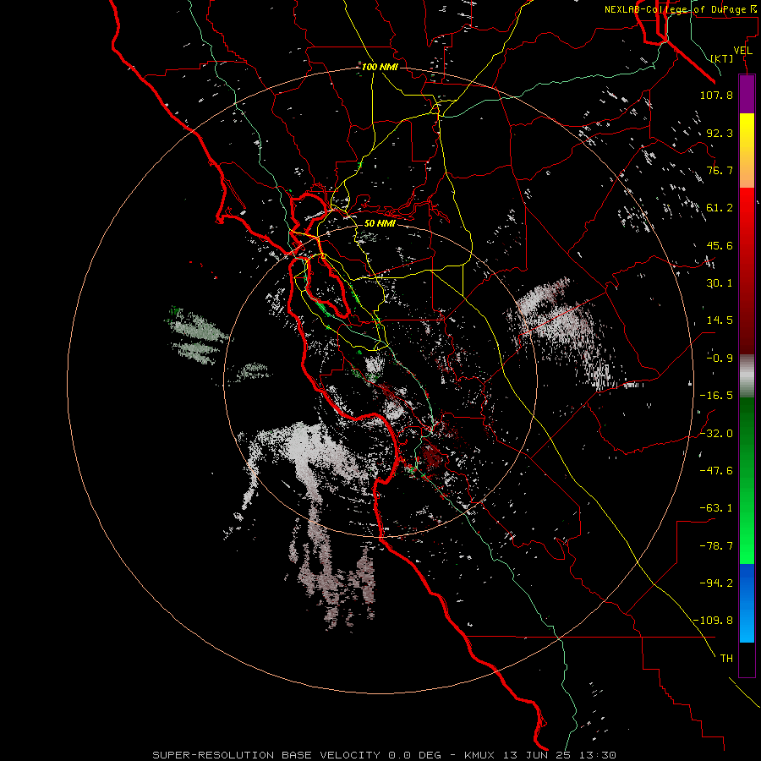Click the -78.7 legend value
This screenshot has width=761, height=761.
(716, 546)
